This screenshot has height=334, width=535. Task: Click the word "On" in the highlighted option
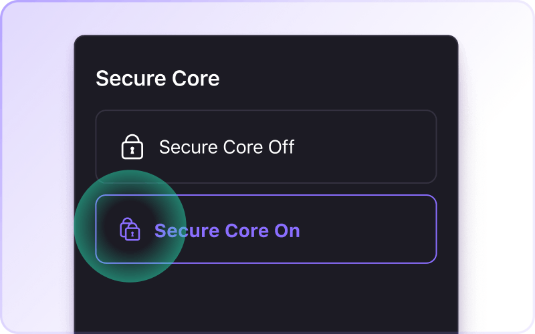(x=287, y=230)
